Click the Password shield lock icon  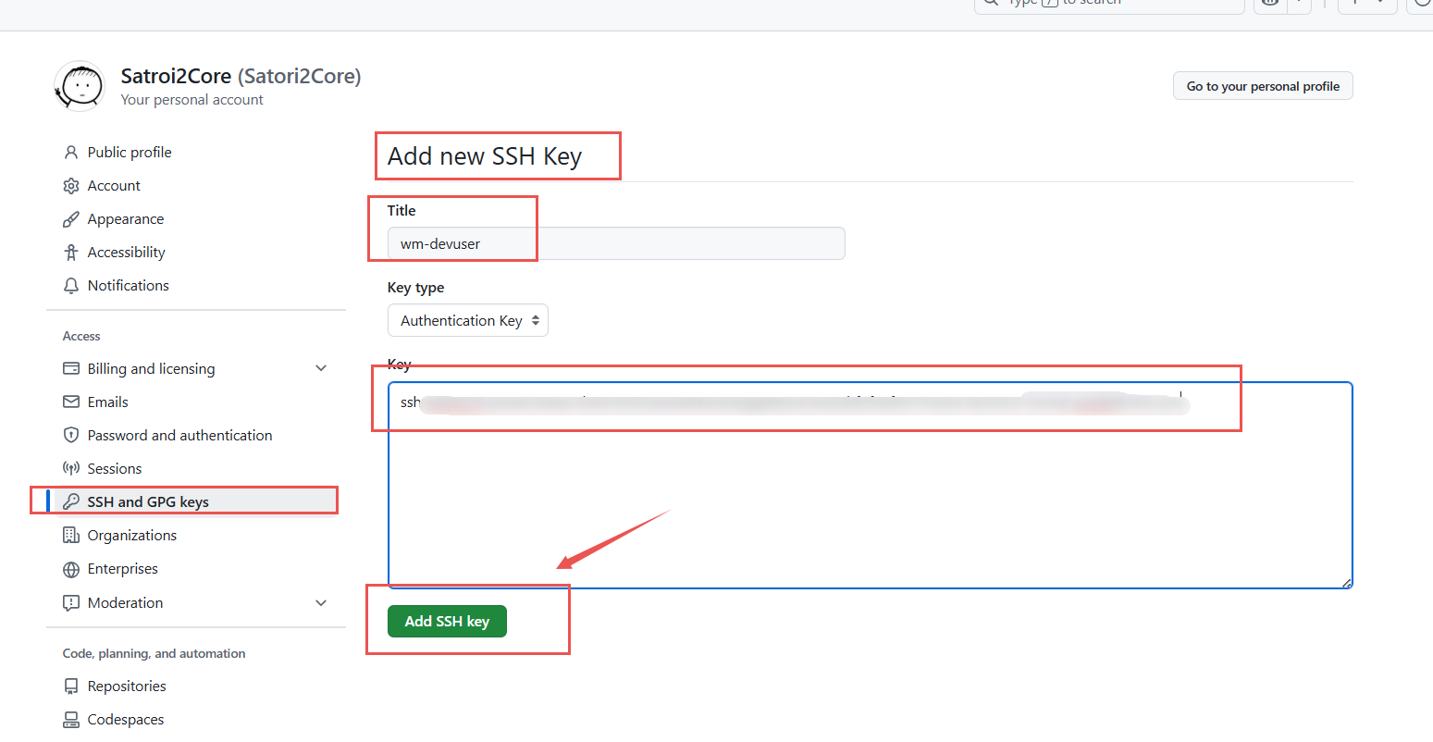(71, 435)
